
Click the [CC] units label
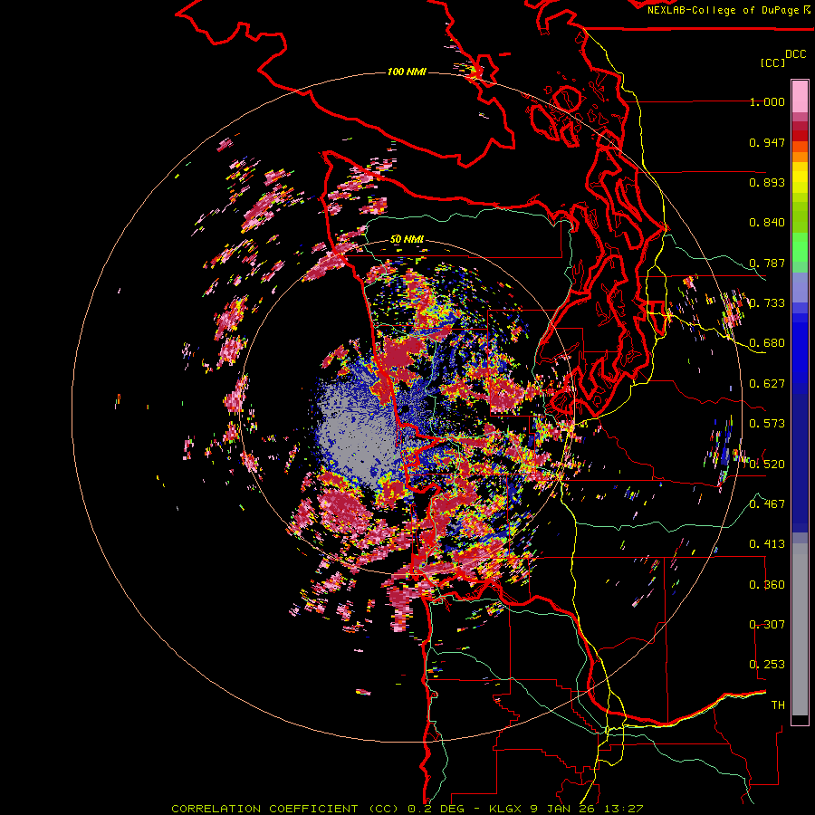click(773, 62)
